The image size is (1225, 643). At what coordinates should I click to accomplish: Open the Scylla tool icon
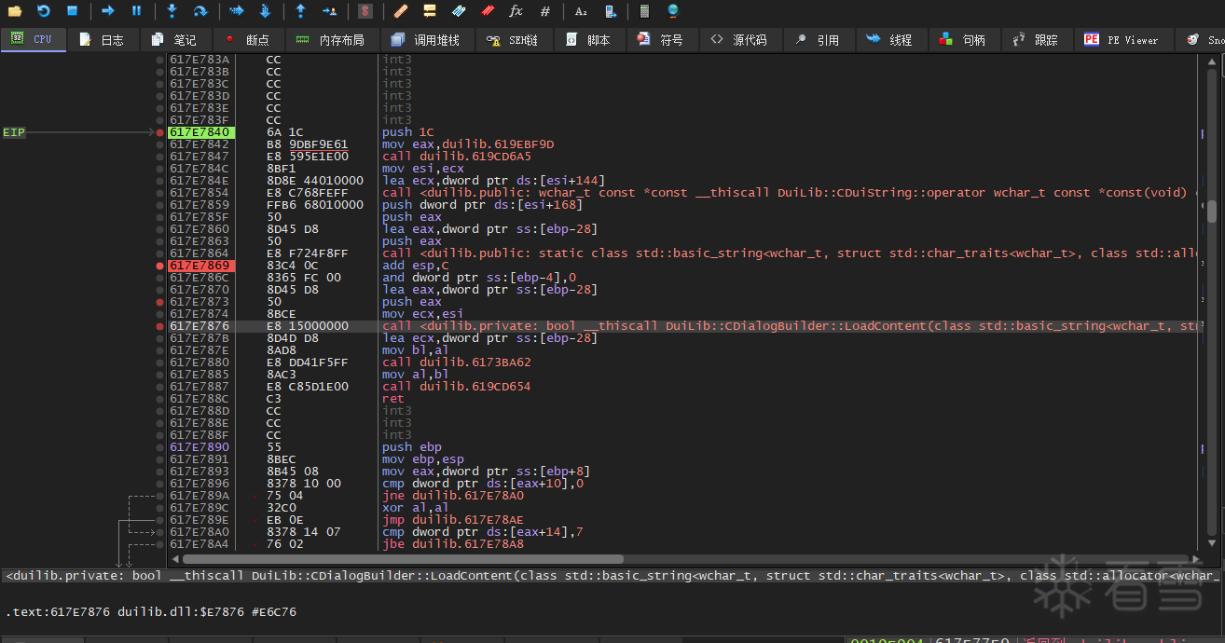(365, 11)
